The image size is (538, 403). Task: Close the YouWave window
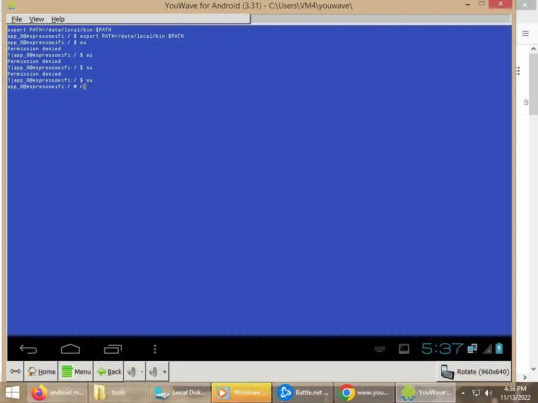coord(501,4)
